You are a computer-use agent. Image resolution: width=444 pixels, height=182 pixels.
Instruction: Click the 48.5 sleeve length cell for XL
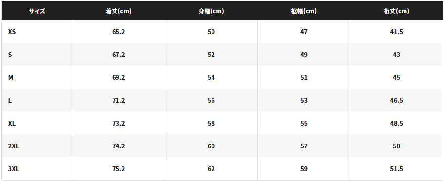pos(396,123)
